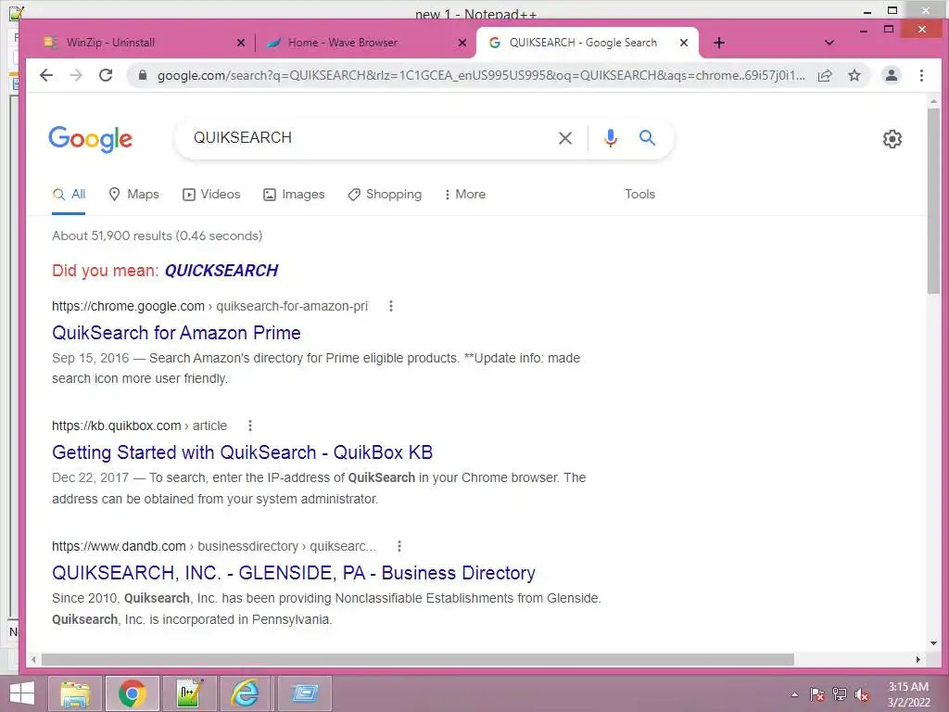Click the Chrome taskbar icon

(x=132, y=693)
